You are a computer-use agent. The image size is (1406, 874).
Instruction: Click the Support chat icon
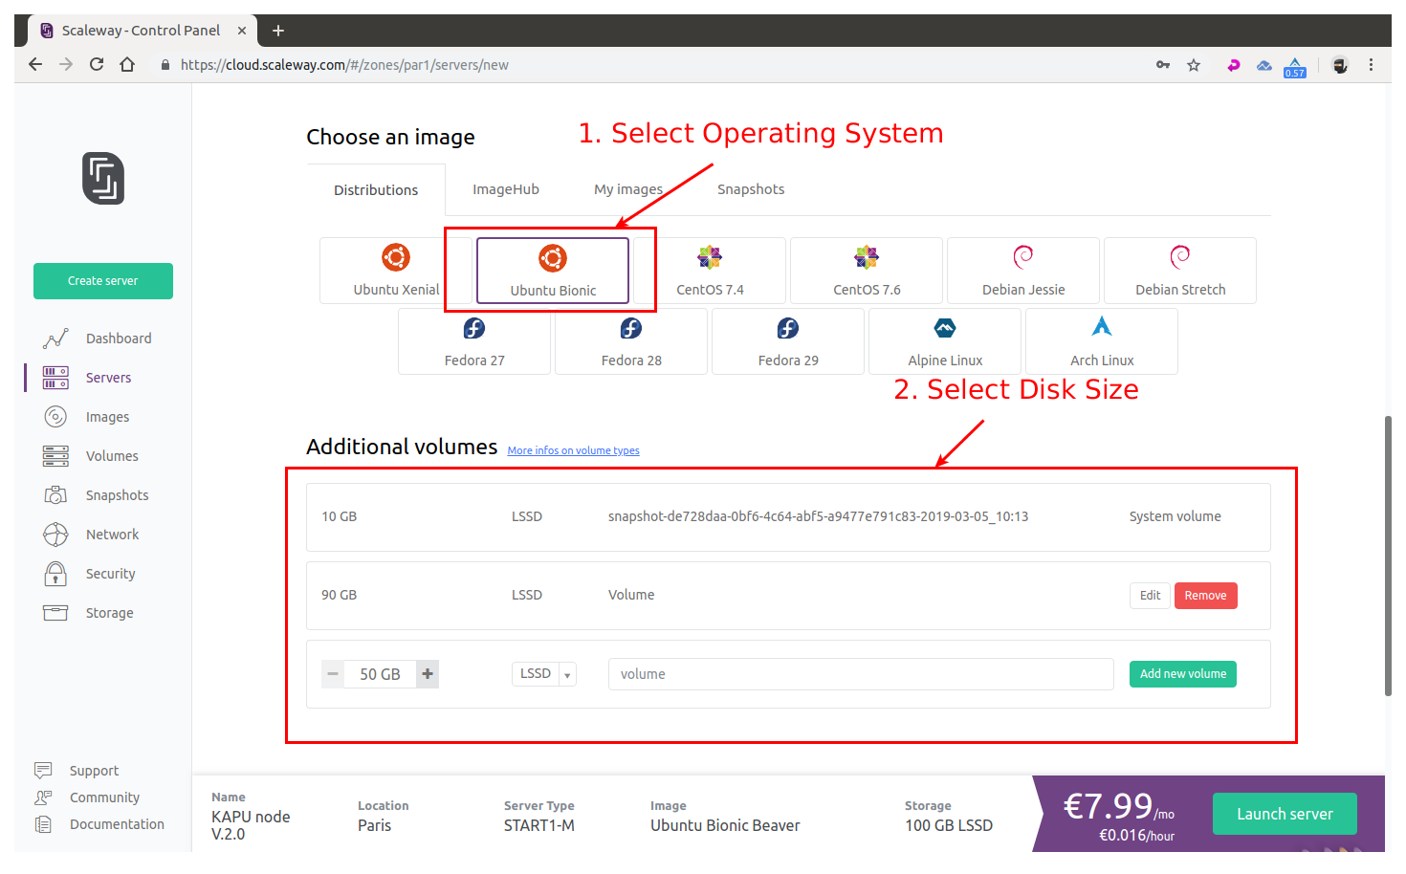click(x=43, y=770)
